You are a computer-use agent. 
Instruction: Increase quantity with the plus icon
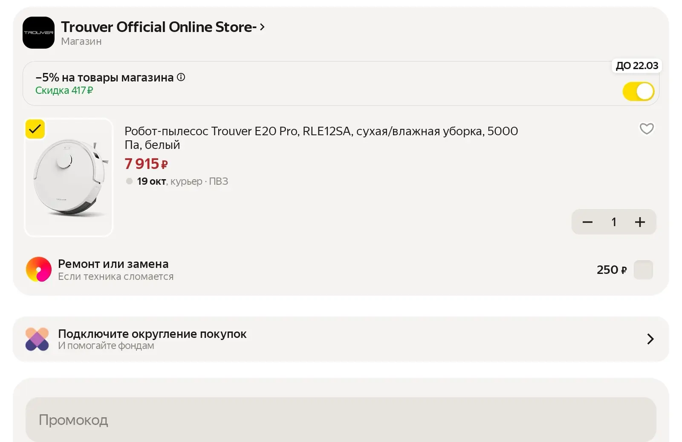pos(640,222)
